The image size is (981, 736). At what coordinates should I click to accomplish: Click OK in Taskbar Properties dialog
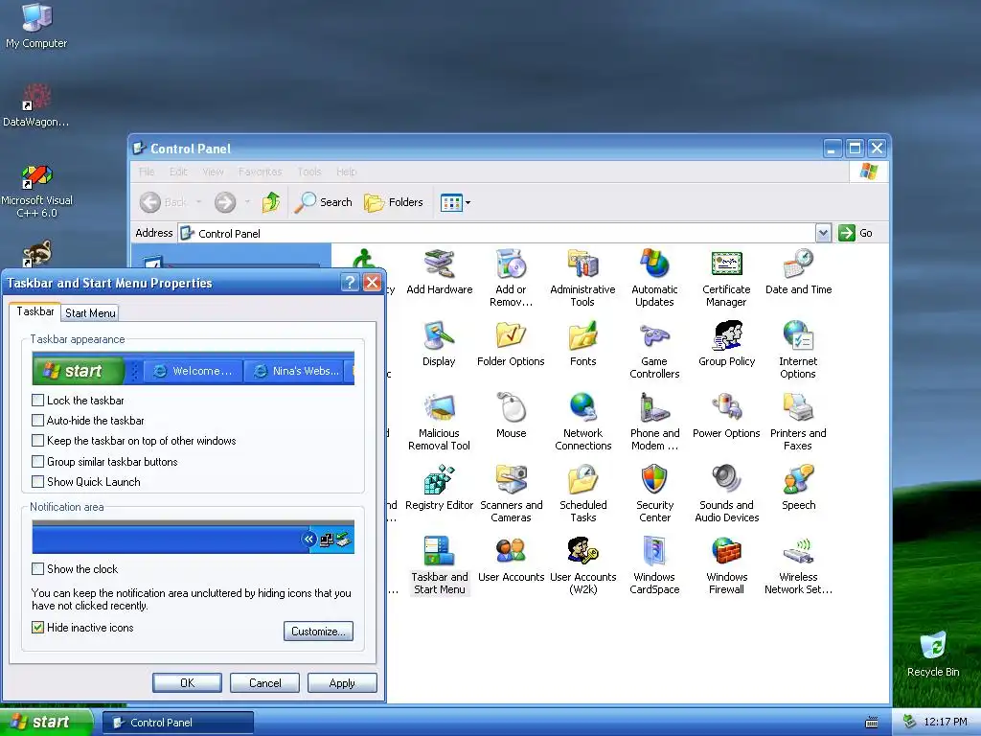click(x=187, y=682)
